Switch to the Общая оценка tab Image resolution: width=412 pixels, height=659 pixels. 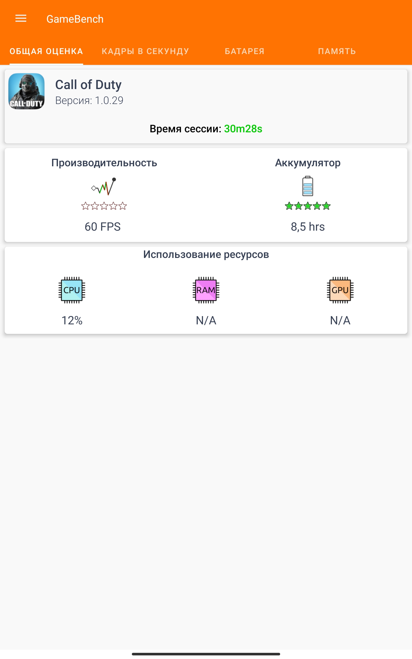click(46, 51)
